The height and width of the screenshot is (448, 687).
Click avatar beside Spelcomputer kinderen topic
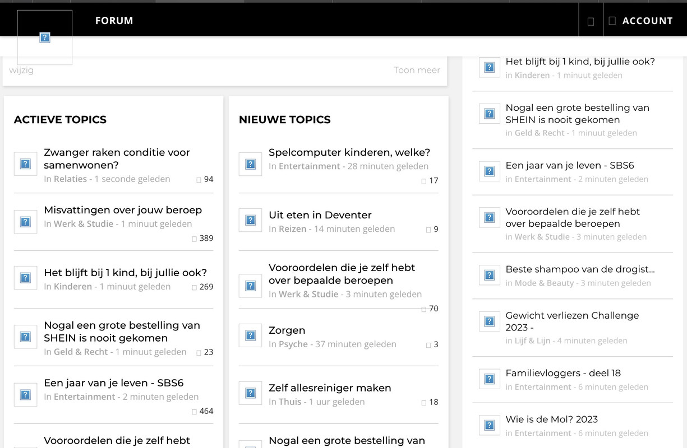[251, 164]
